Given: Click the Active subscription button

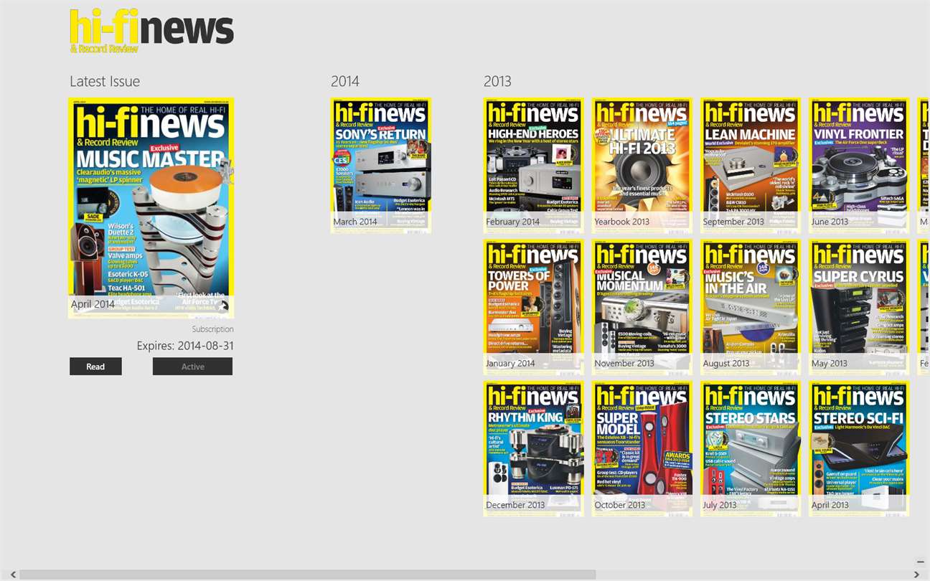Looking at the screenshot, I should pyautogui.click(x=192, y=367).
